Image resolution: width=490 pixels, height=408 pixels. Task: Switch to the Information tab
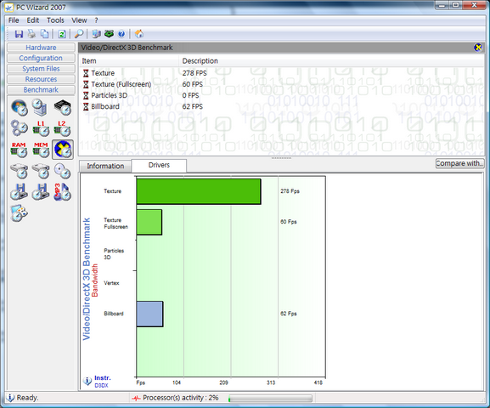[105, 166]
